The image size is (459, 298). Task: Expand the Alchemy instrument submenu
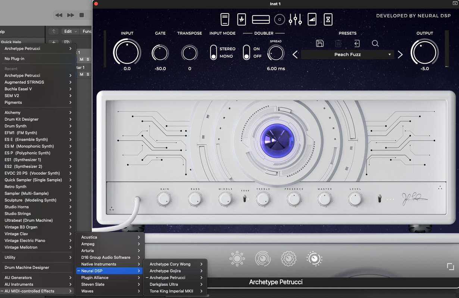pos(38,112)
